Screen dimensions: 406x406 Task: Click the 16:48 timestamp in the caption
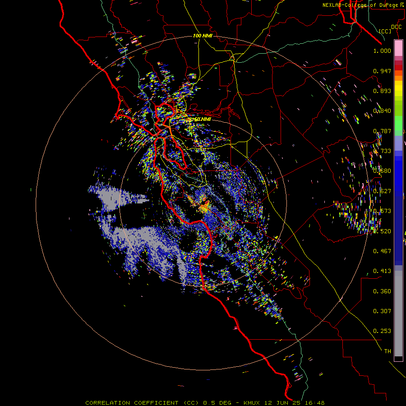(314, 403)
